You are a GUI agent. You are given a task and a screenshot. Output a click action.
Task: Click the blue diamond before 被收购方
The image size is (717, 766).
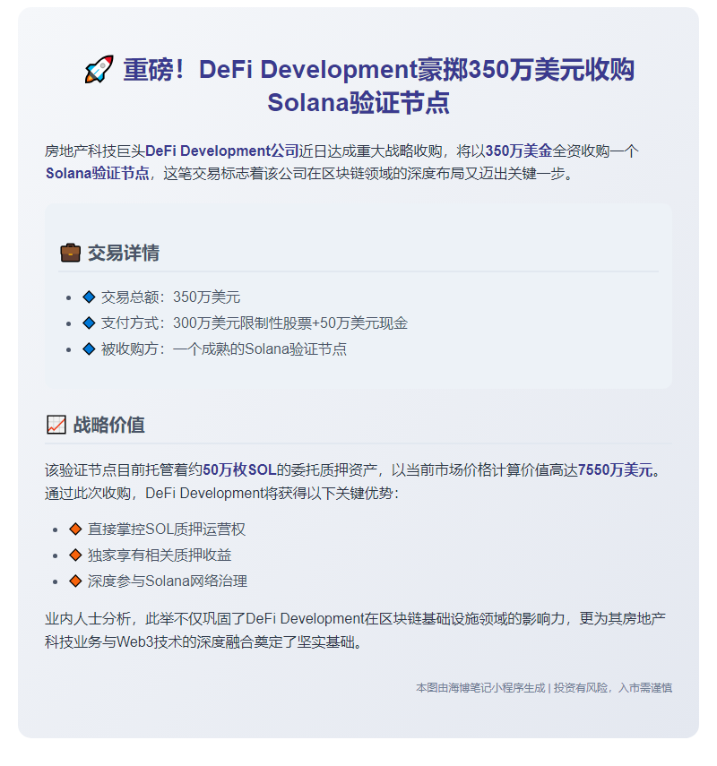pyautogui.click(x=89, y=349)
